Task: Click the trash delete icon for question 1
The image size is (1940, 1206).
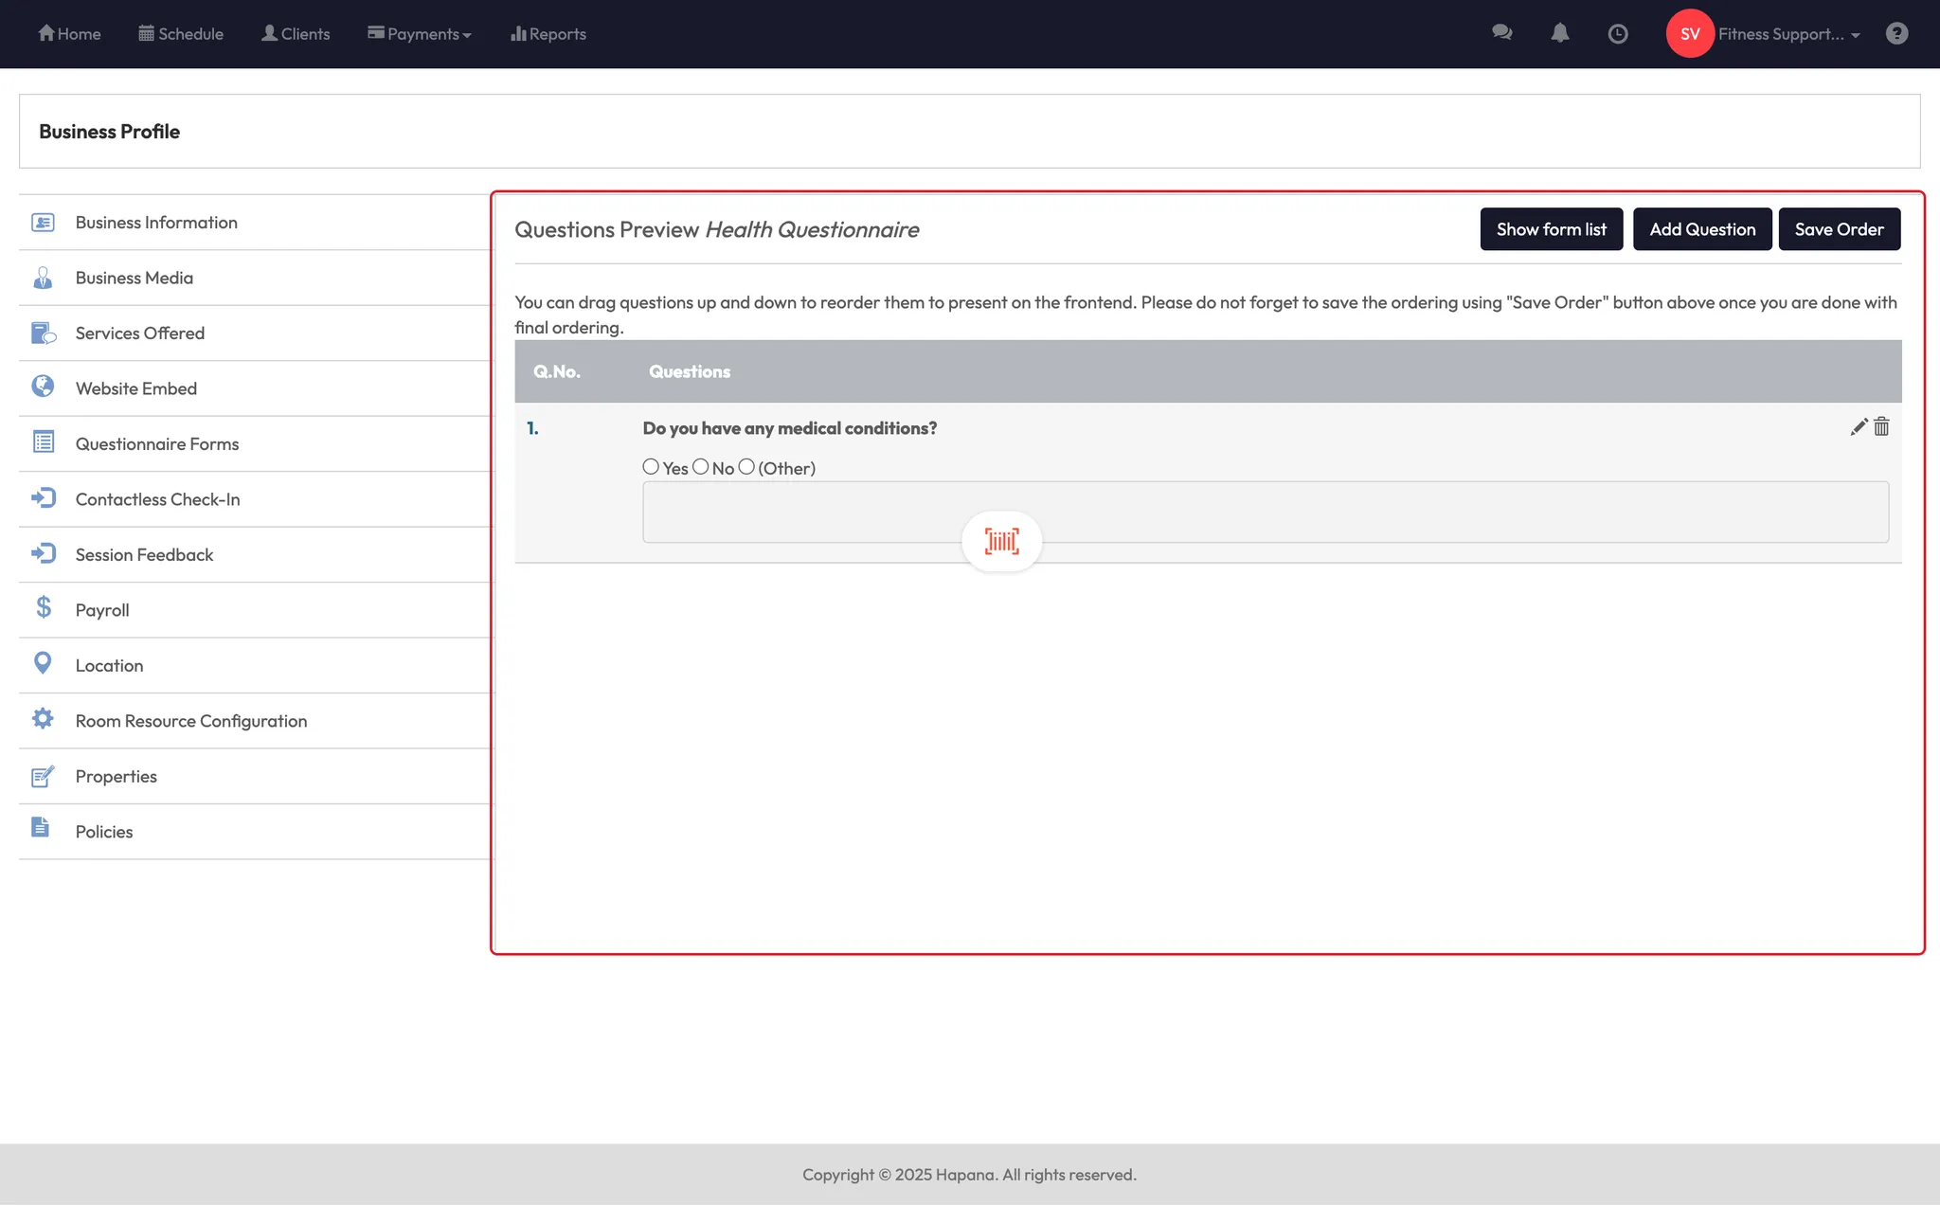Action: coord(1881,427)
